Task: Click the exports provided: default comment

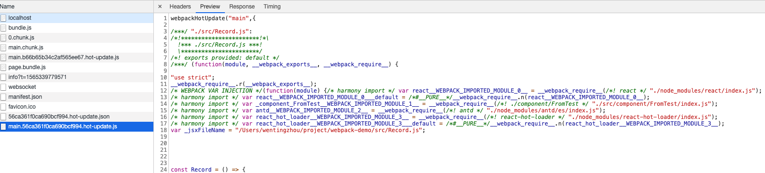Action: tap(225, 58)
